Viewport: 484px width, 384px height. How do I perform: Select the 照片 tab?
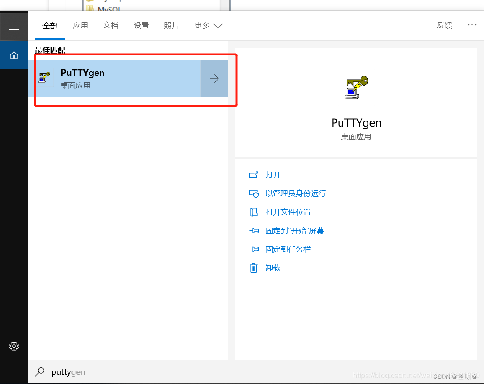tap(171, 25)
